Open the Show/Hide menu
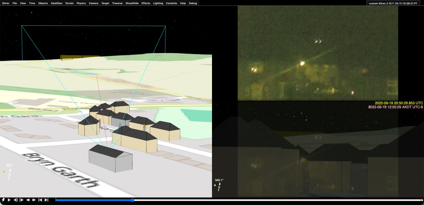424x205 pixels. coord(132,3)
